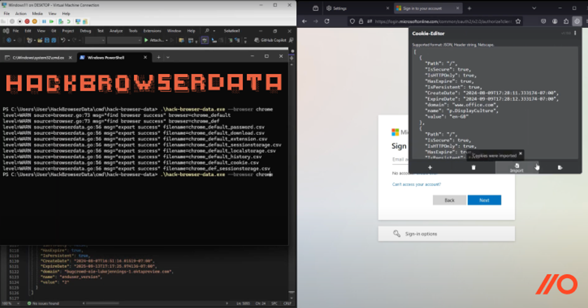The height and width of the screenshot is (308, 588).
Task: Open Visual Studio Debug menu
Action: (x=85, y=31)
